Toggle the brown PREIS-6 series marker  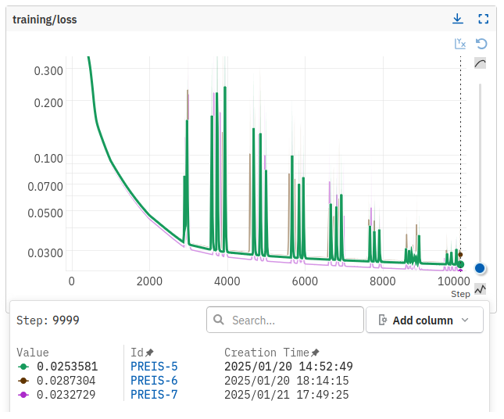[23, 380]
